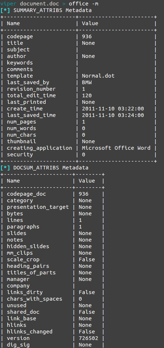Click the 'unused' row name
Screen dimensions: 164x348
[x=17, y=305]
